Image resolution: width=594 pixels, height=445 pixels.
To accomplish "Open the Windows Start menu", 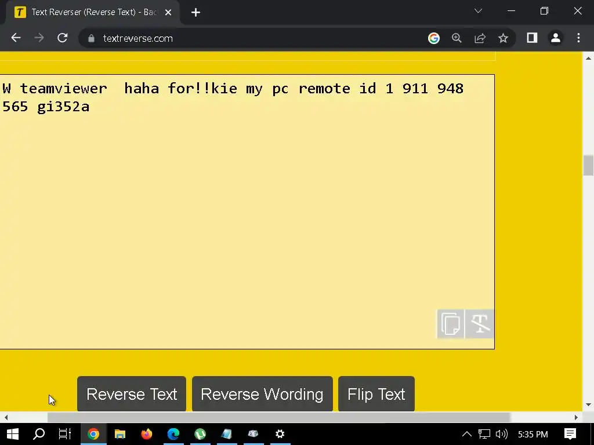I will (x=13, y=433).
